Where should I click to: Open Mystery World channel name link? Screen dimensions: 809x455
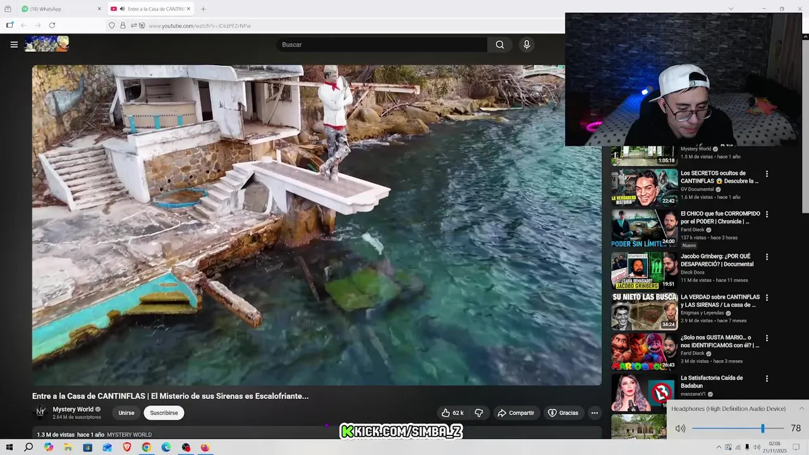73,409
